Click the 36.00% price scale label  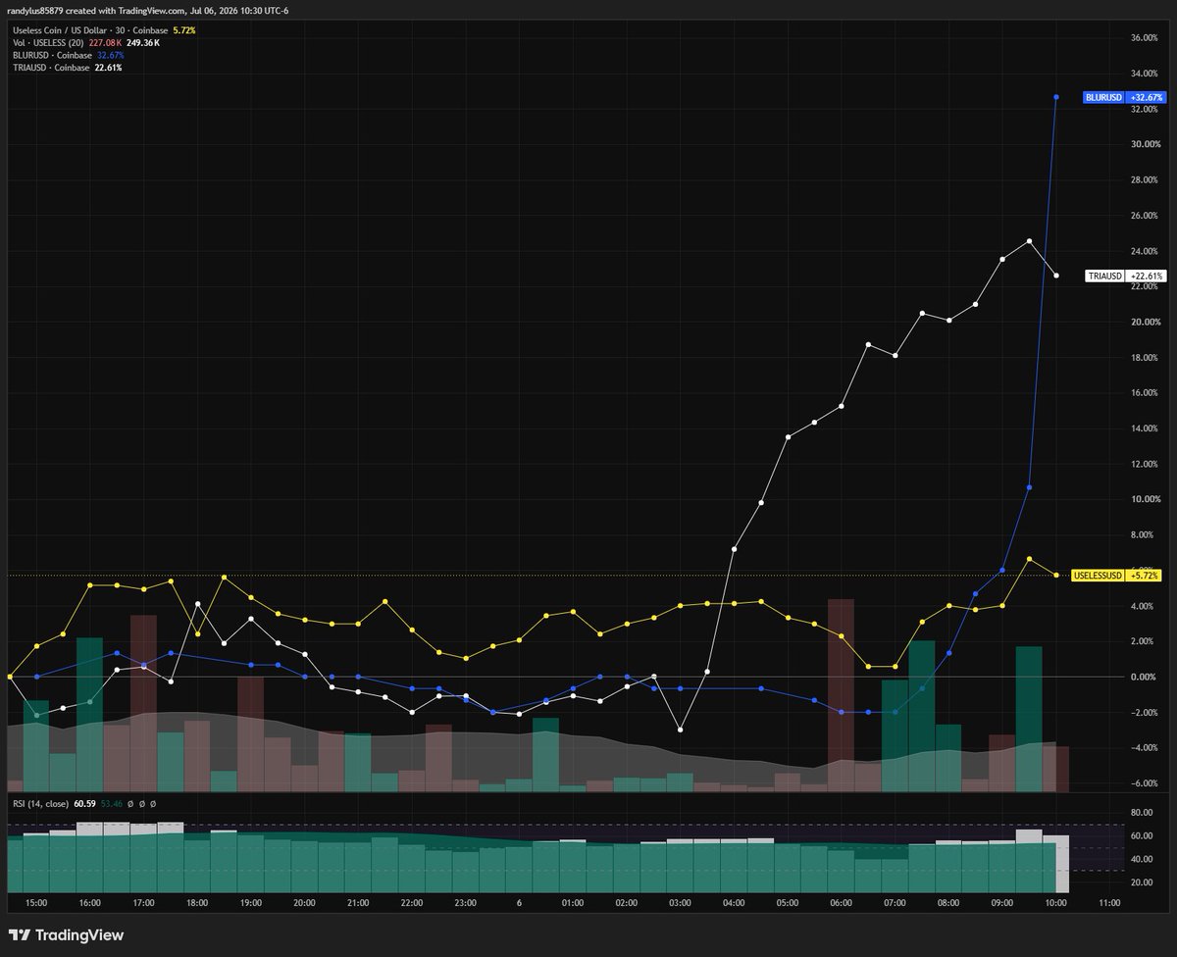point(1146,37)
